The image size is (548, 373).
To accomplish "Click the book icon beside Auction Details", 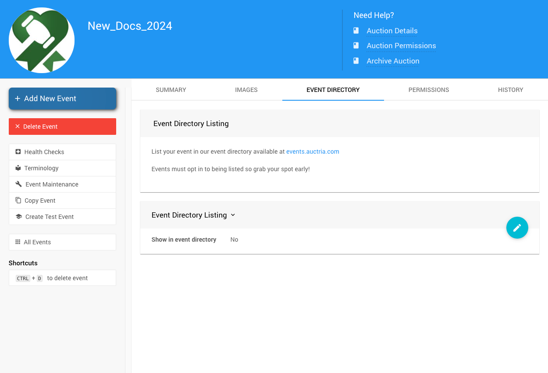I will pos(356,31).
